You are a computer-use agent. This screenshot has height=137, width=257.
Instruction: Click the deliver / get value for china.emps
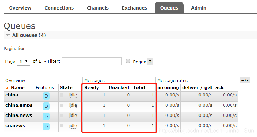pos(206,105)
